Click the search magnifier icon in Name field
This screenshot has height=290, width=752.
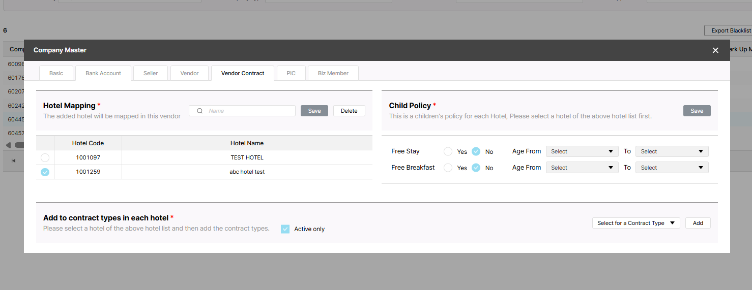(200, 111)
